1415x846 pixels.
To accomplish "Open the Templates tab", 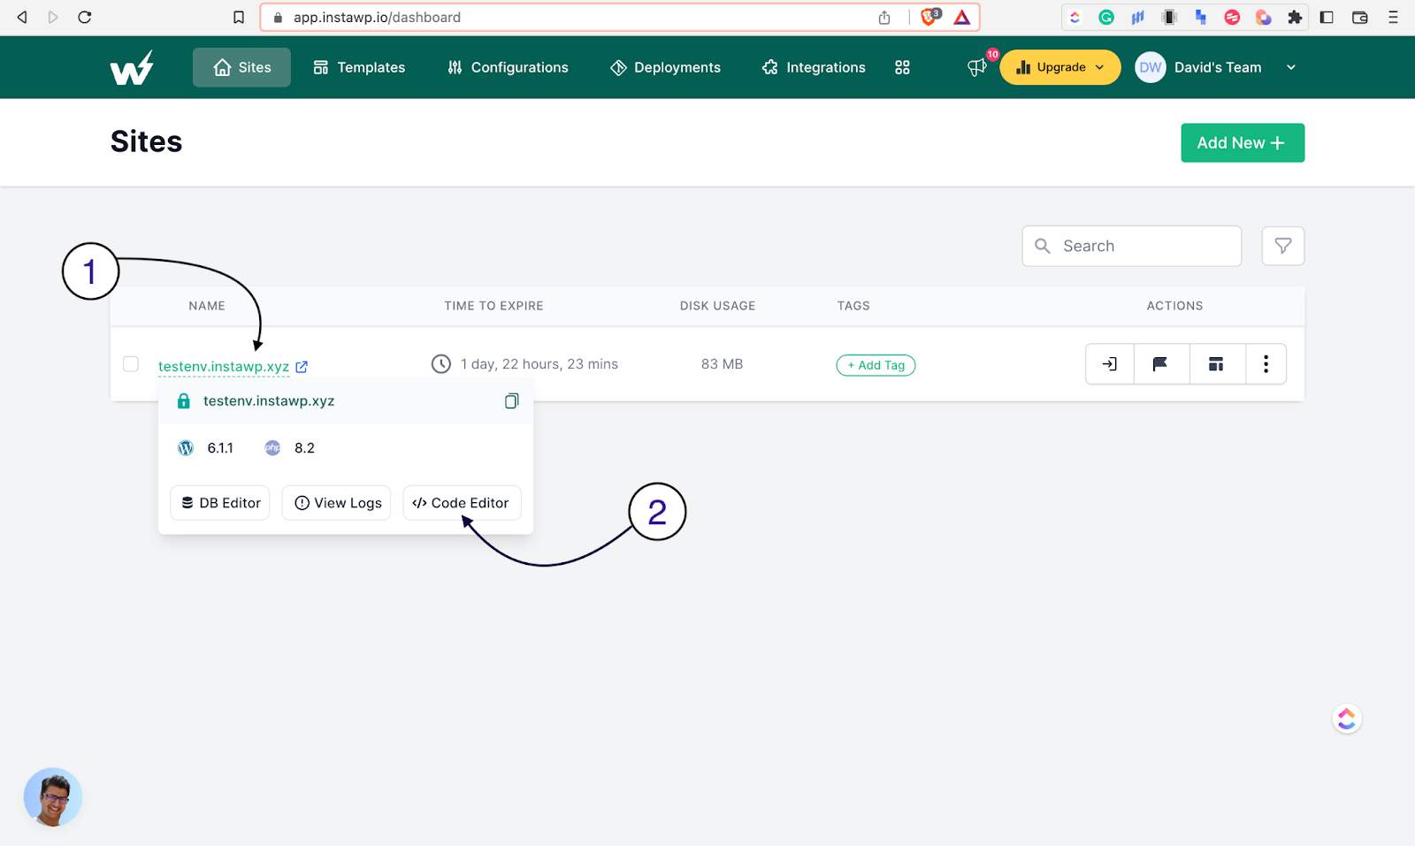I will (x=359, y=67).
